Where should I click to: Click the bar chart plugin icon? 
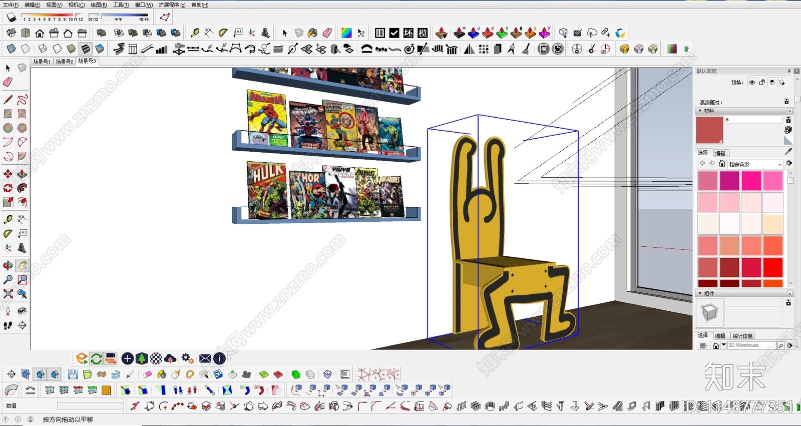point(161,49)
